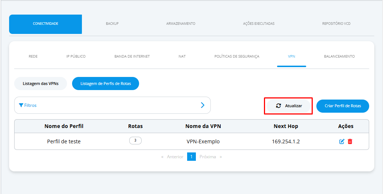Click the refresh icon in Atualizar
This screenshot has height=194, width=383.
coord(279,106)
